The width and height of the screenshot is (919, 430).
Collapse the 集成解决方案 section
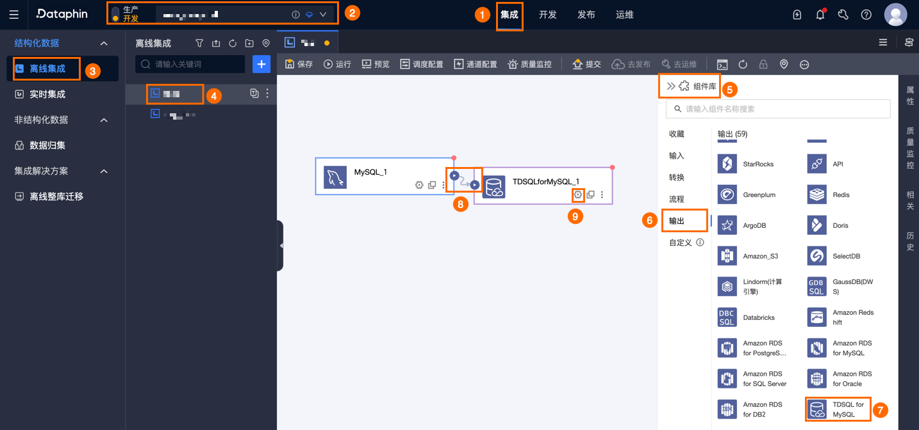point(104,171)
